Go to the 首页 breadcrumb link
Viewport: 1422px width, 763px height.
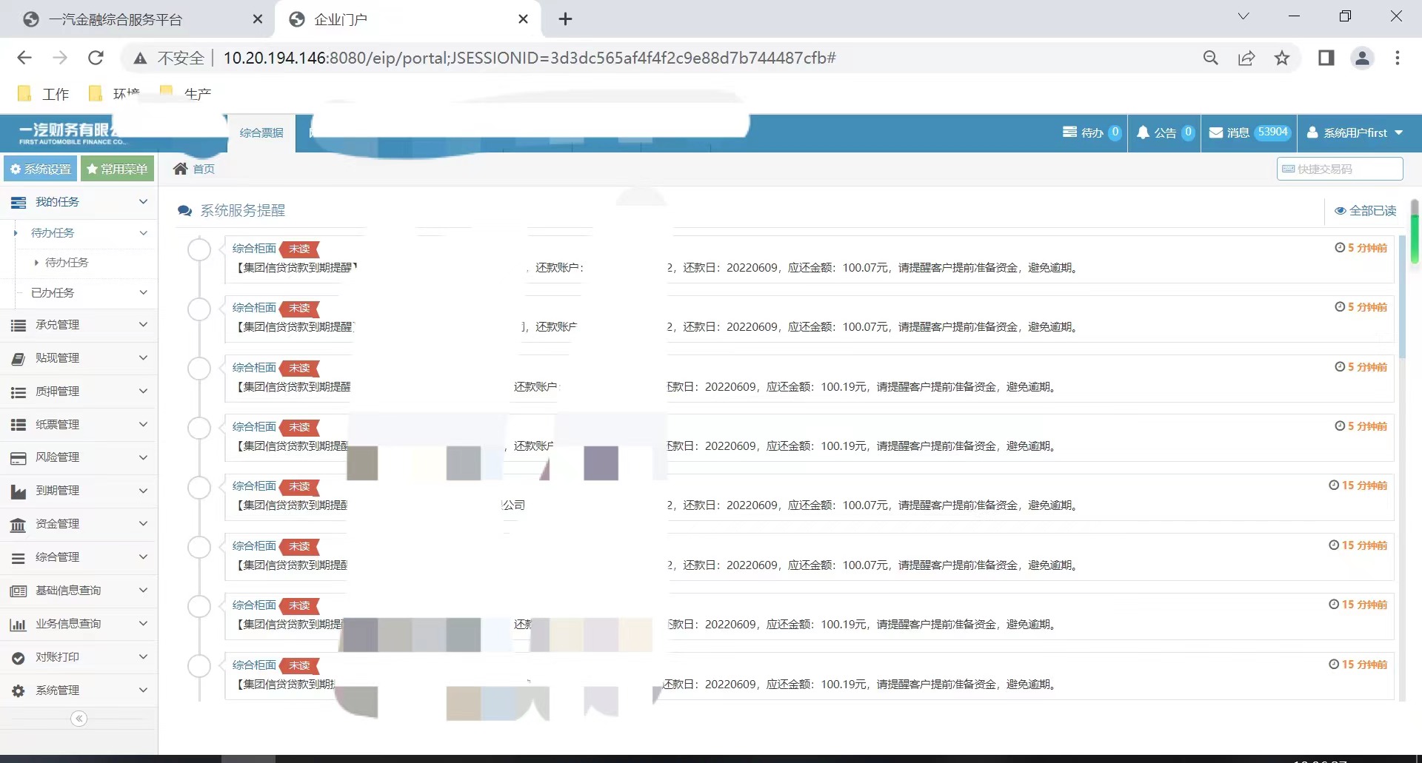point(204,169)
